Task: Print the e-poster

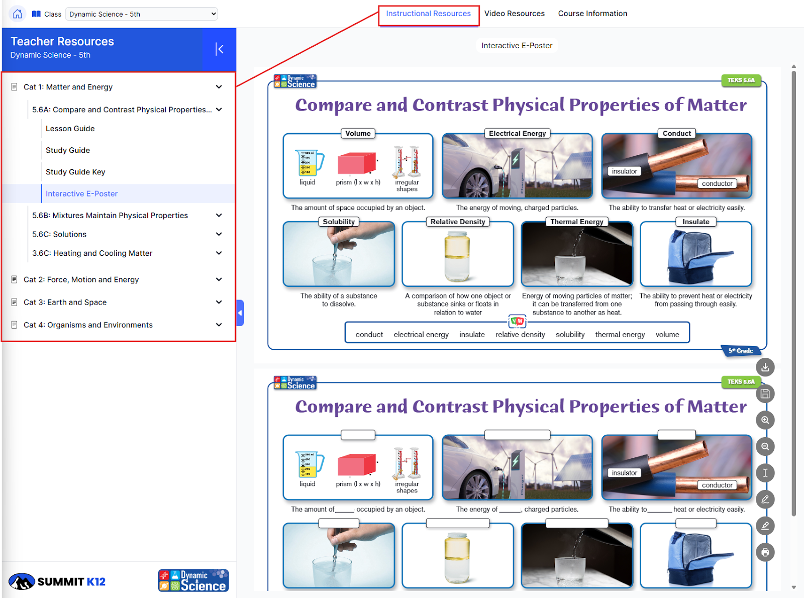Action: (x=765, y=552)
